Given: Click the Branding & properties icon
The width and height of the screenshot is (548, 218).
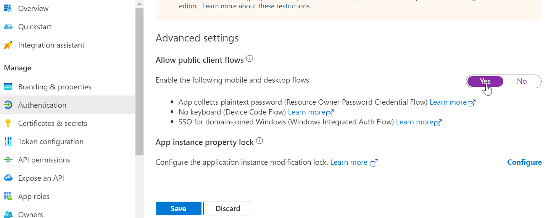Looking at the screenshot, I should [x=8, y=87].
